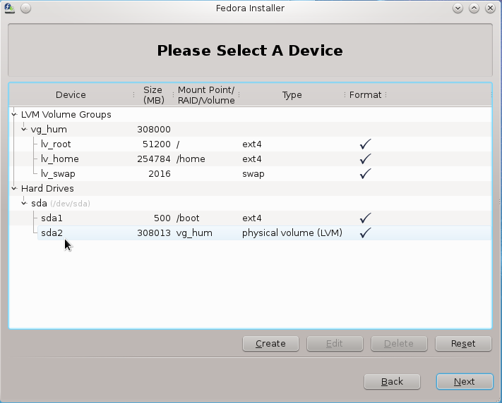Click the 308000 size value of vg_hum
Screen dimensions: 502x403
(154, 130)
